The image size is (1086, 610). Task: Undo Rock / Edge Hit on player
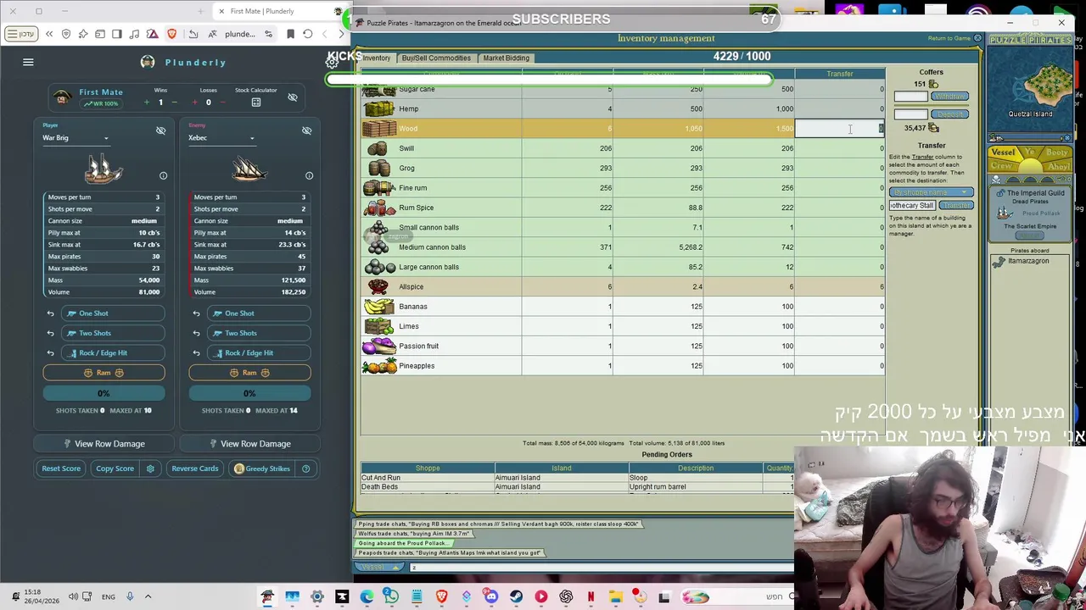[50, 352]
